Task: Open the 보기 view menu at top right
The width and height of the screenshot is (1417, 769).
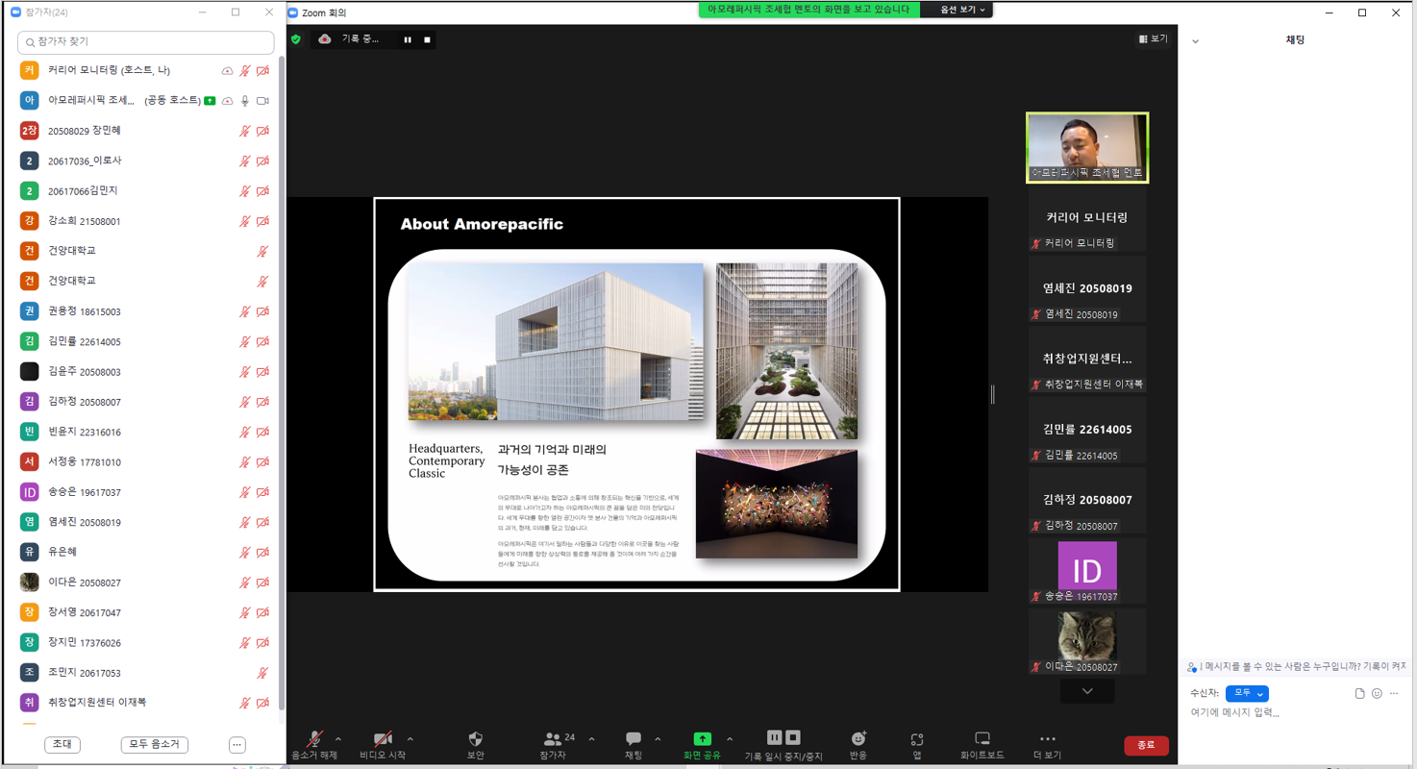Action: 1154,39
